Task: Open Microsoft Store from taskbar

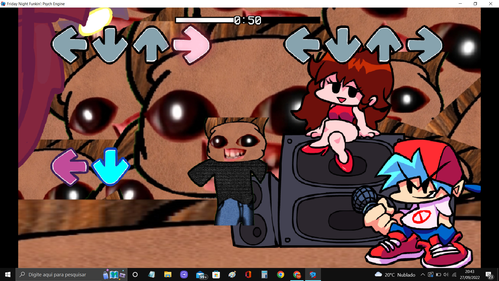Action: coord(216,274)
